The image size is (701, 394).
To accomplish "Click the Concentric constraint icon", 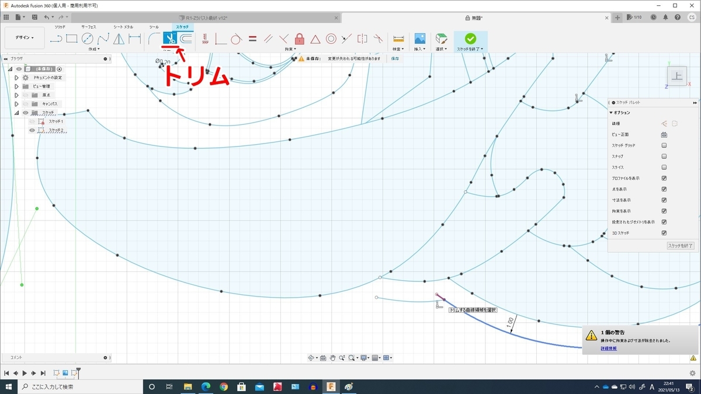I will pyautogui.click(x=331, y=39).
